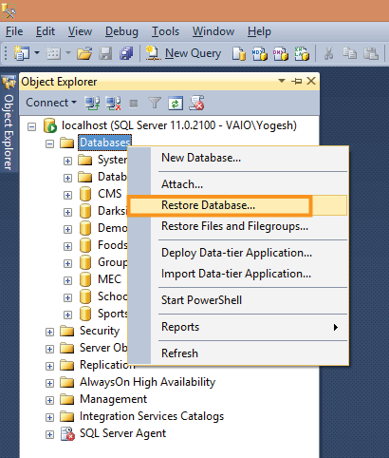Open the View menu

80,31
